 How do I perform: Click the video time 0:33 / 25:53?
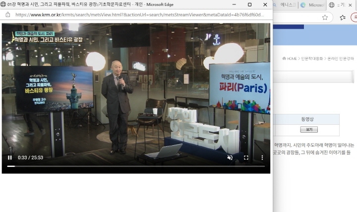coord(31,158)
